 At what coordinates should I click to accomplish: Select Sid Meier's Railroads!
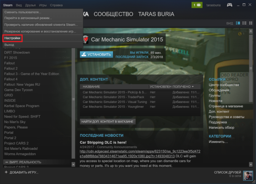click(x=21, y=148)
